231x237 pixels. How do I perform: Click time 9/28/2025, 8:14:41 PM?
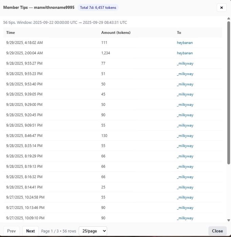point(24,187)
